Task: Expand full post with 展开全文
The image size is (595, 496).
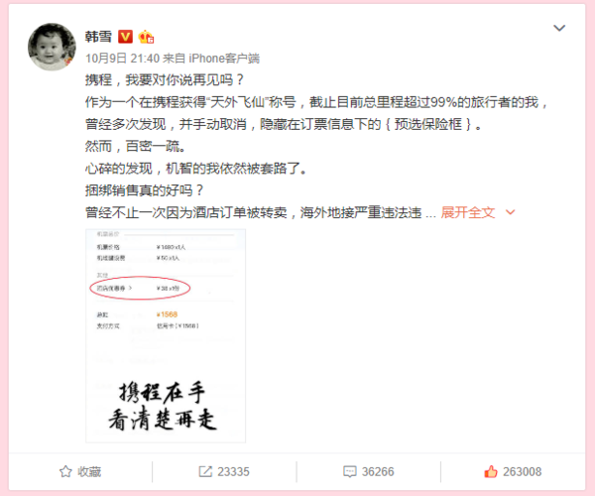Action: pos(467,212)
